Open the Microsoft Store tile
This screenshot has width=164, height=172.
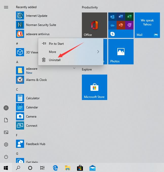point(95,87)
